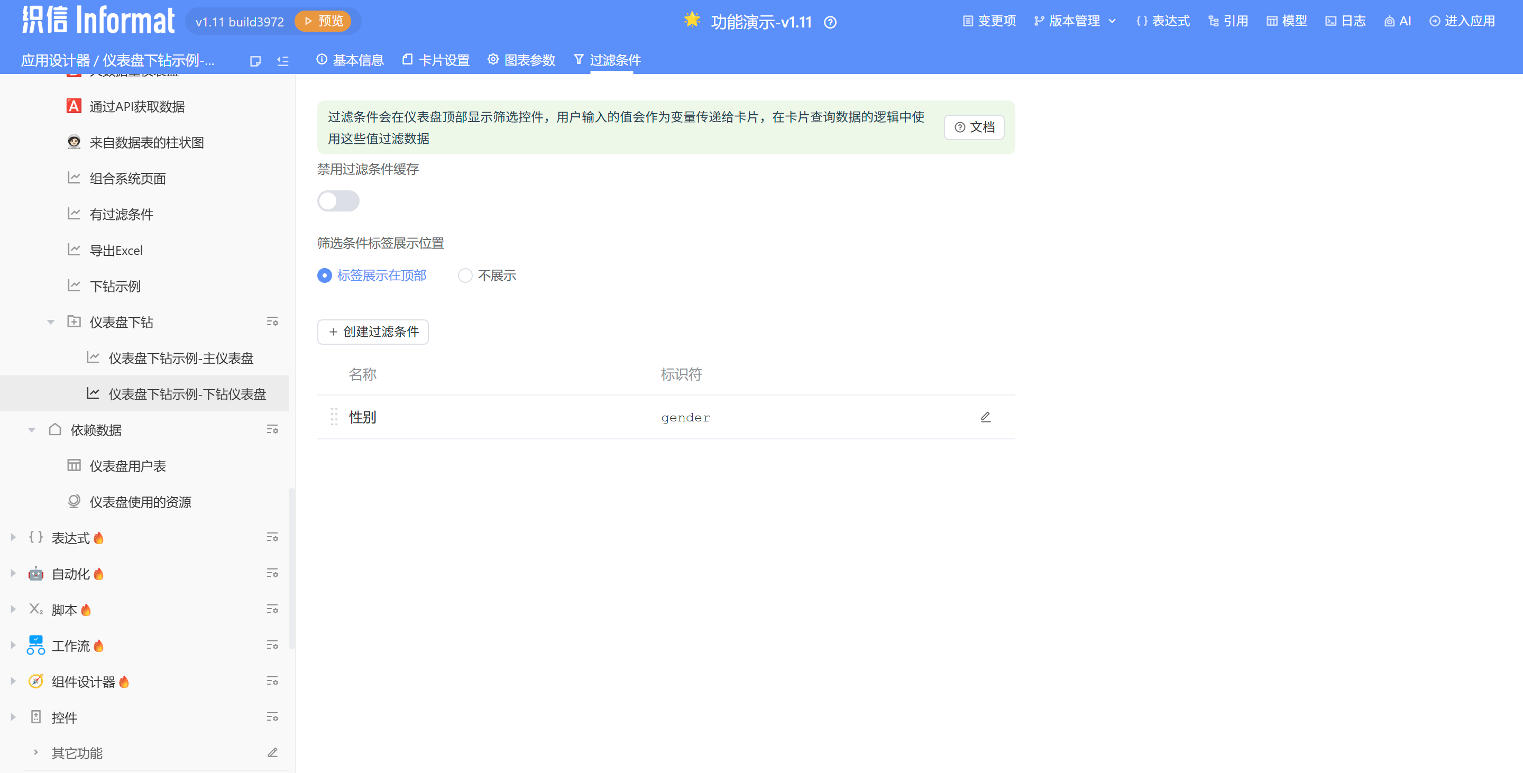Click the edit pencil for gender row

coord(985,417)
